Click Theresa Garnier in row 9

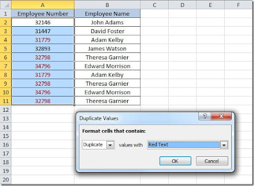click(x=107, y=84)
